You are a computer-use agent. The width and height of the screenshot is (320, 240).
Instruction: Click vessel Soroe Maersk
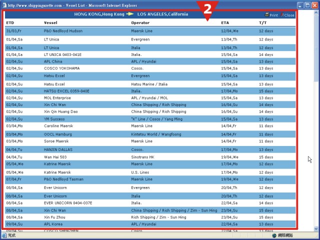click(56, 141)
